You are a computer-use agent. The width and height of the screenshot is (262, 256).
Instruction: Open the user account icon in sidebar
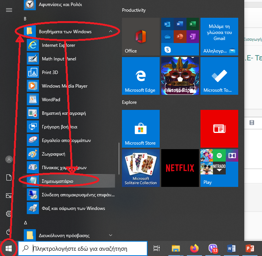coord(9,159)
